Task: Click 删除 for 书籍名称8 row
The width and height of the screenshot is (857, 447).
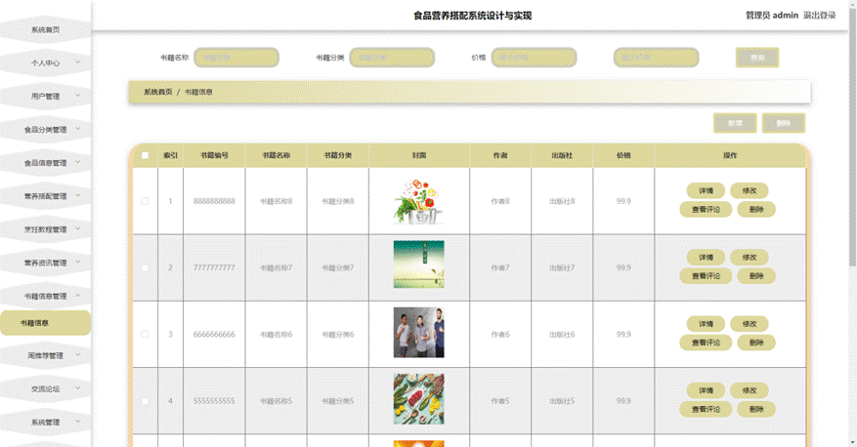Action: 756,210
